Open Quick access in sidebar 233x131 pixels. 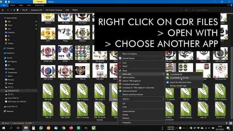pos(12,18)
